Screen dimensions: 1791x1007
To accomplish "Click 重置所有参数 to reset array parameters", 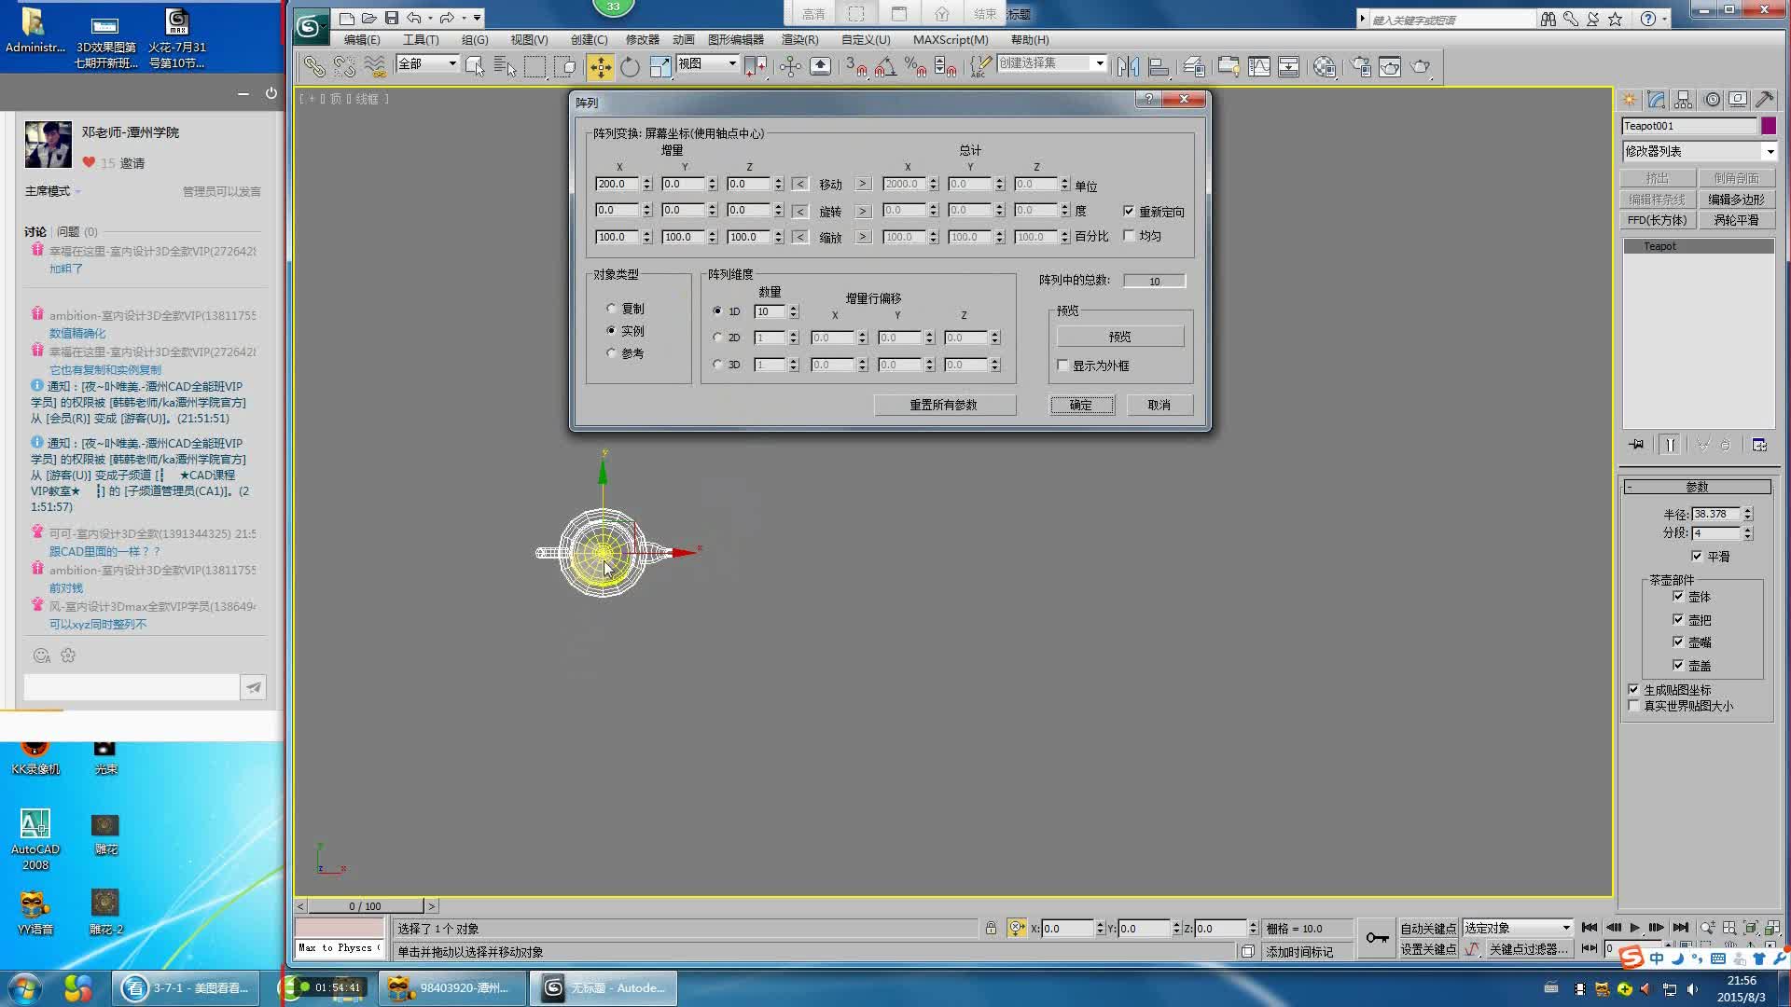I will point(944,404).
